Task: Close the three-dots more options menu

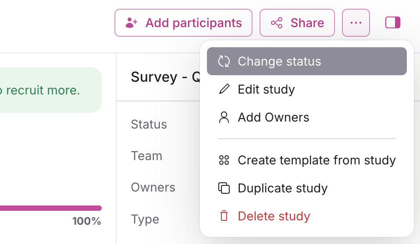Action: click(356, 23)
